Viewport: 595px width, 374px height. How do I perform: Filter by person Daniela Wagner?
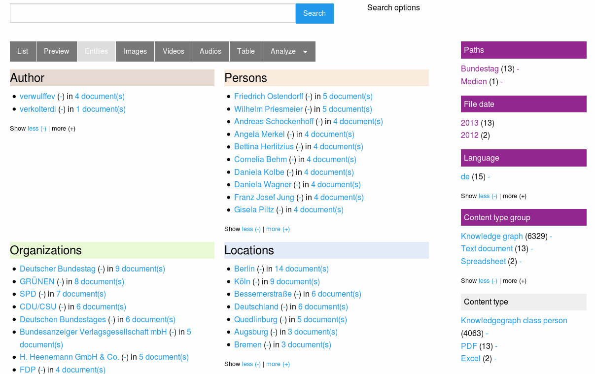[x=263, y=184]
